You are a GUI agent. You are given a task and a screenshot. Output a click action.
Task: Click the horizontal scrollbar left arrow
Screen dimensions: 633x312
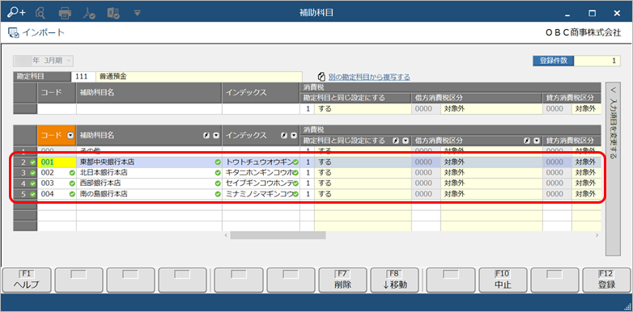(x=226, y=235)
